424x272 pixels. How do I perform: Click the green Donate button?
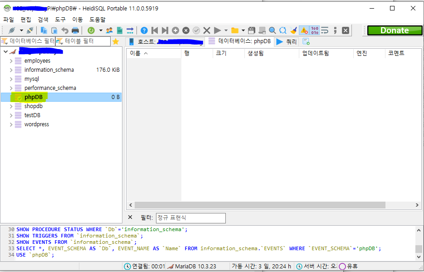(395, 30)
